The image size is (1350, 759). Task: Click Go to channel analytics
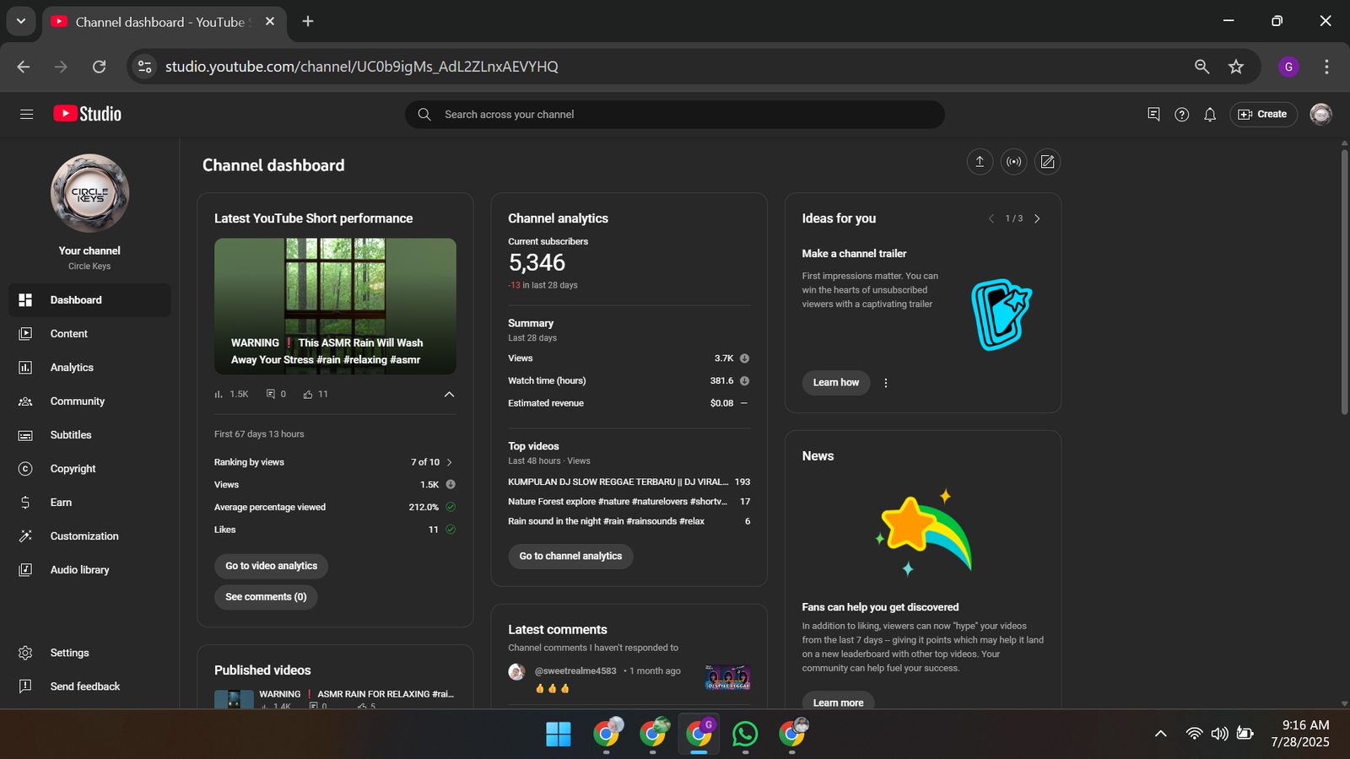click(x=570, y=557)
